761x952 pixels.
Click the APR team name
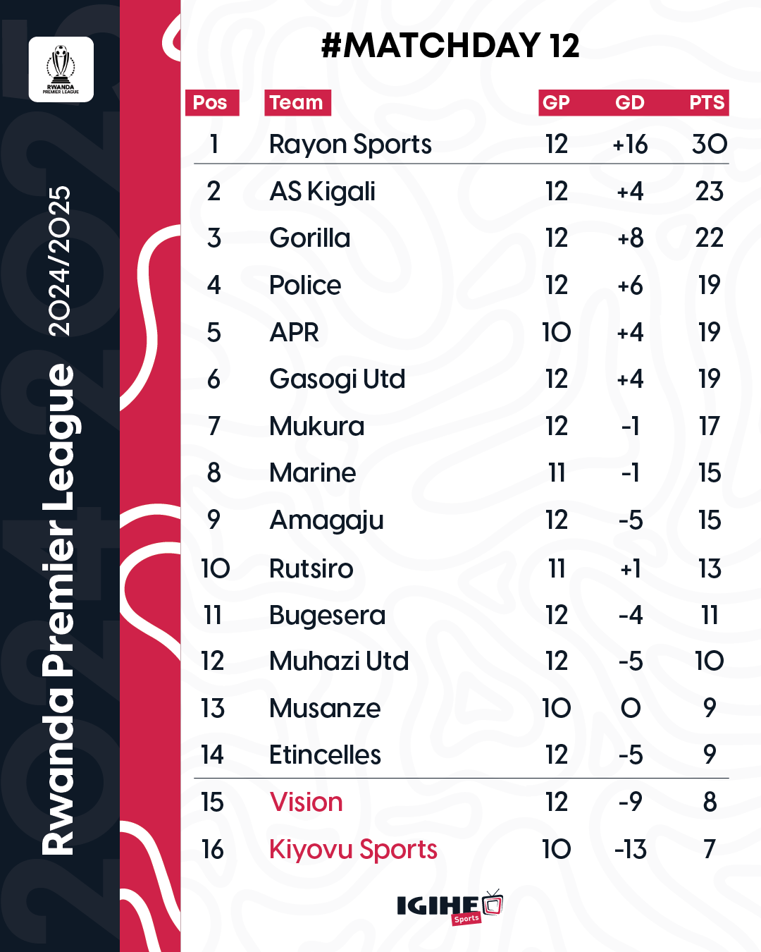[x=295, y=332]
